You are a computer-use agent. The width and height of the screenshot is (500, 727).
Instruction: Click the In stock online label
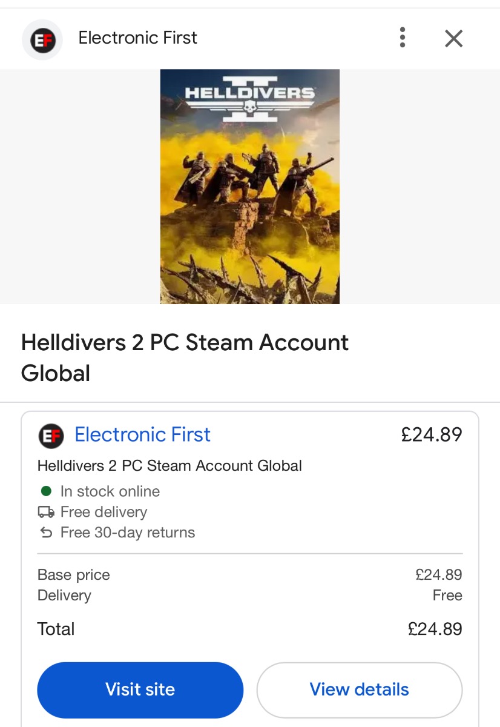point(110,491)
